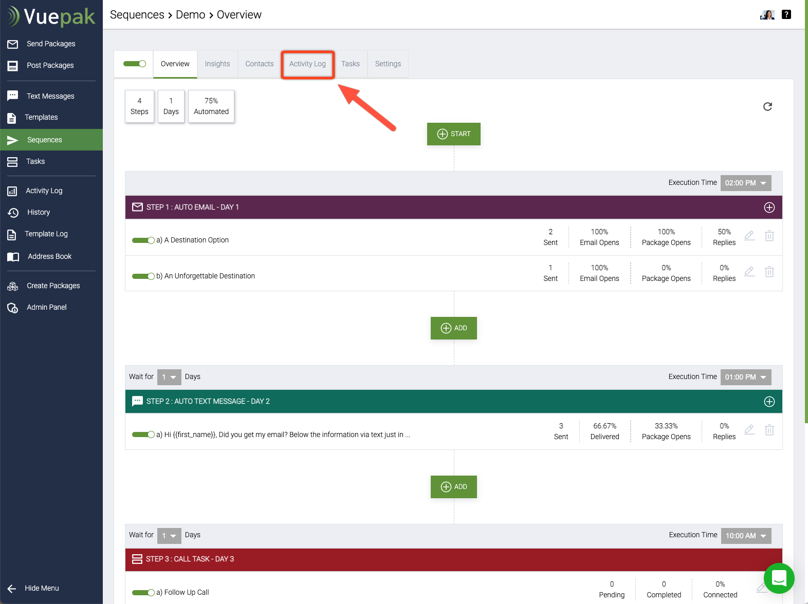Expand the Wait for days dropdown above Step 2

(x=169, y=377)
